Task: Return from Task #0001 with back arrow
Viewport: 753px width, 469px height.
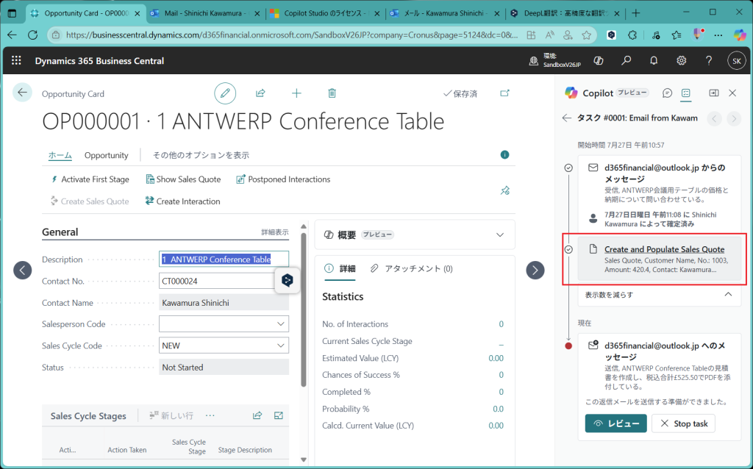Action: [567, 118]
